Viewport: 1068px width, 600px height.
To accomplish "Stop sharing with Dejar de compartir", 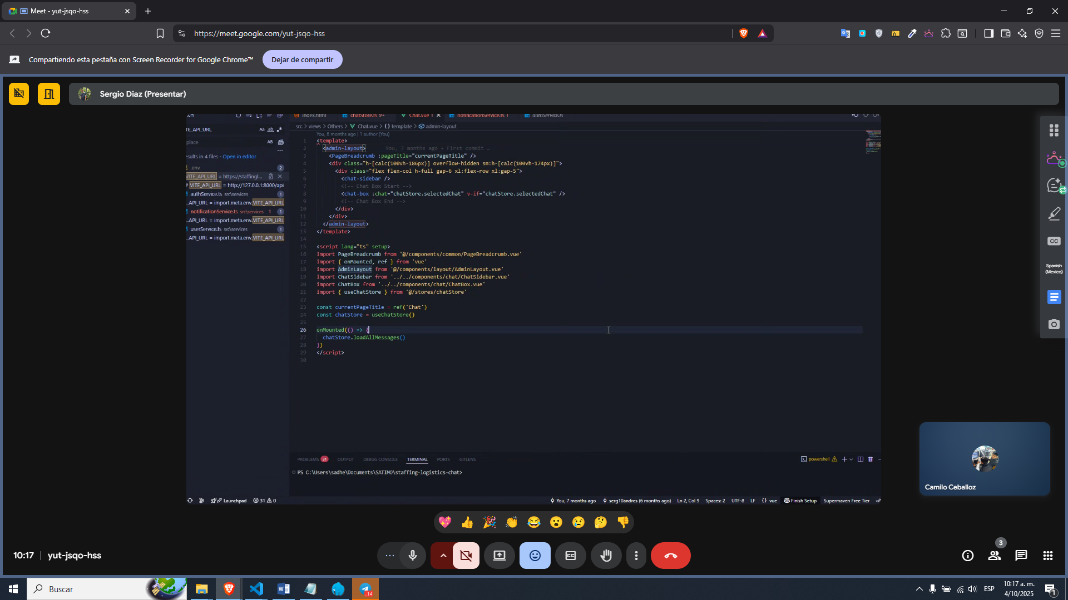I will [302, 59].
